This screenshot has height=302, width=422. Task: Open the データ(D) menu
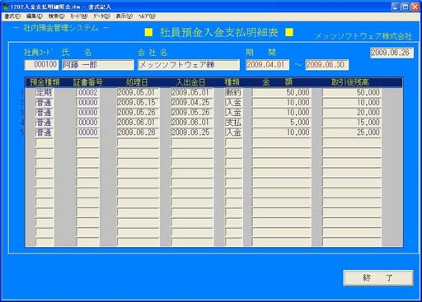click(101, 16)
